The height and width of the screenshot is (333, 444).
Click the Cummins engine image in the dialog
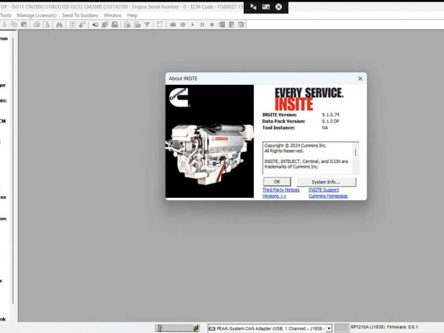point(209,141)
